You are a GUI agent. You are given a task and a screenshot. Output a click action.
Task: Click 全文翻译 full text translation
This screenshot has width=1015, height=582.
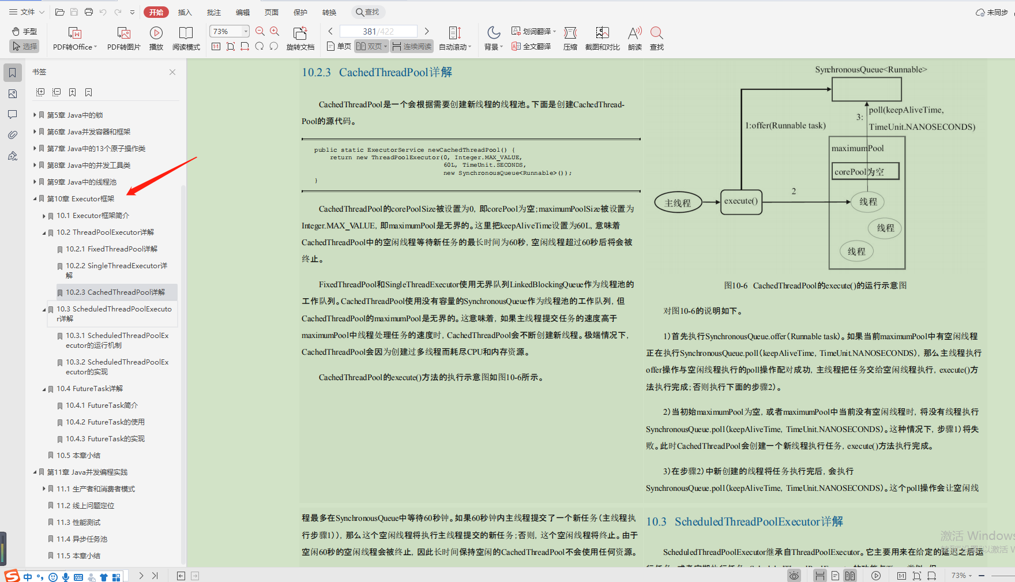(x=531, y=46)
